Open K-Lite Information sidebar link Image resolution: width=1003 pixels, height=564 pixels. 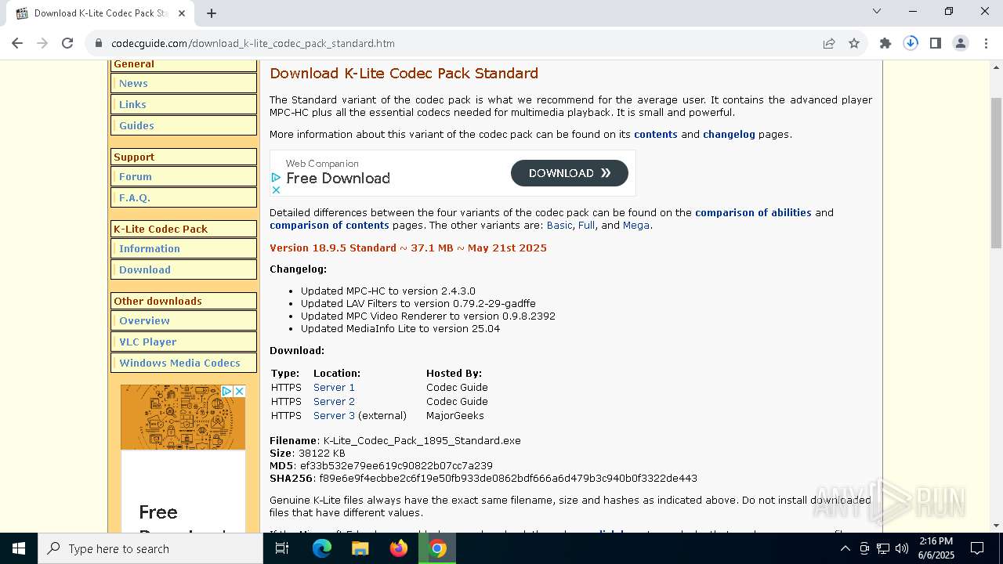[x=150, y=249]
